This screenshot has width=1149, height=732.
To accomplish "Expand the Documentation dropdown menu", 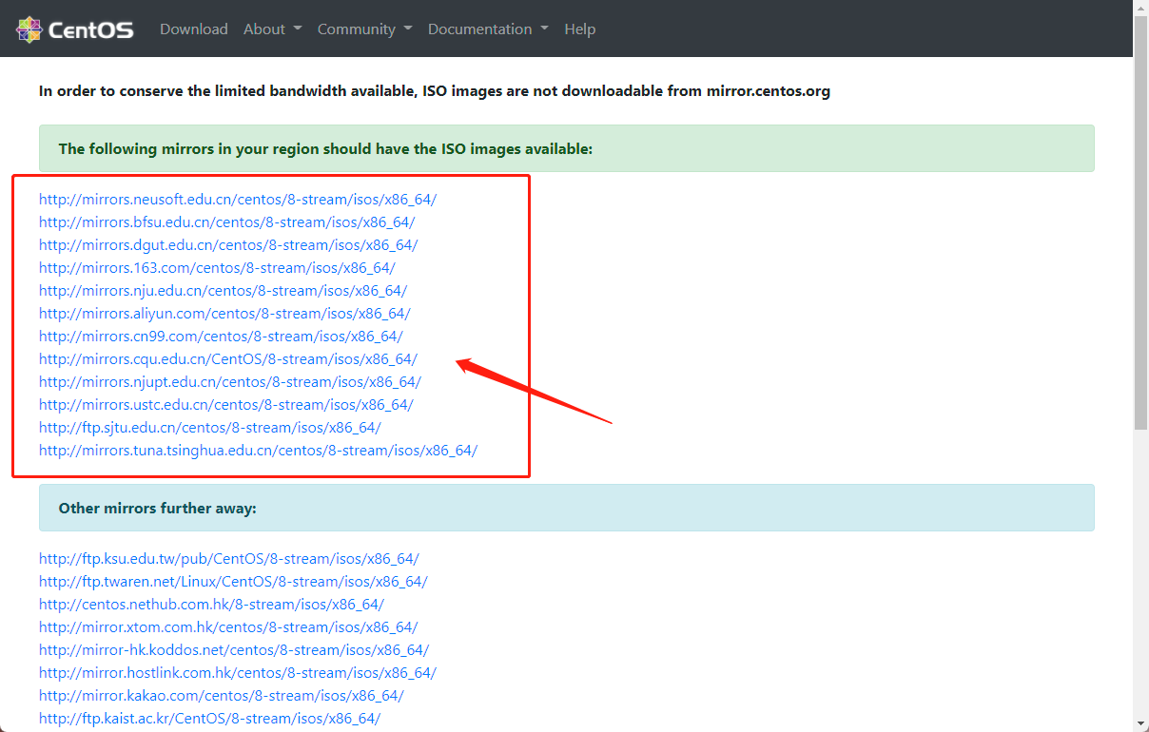I will click(488, 29).
